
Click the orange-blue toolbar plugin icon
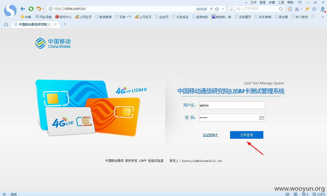pos(290,9)
